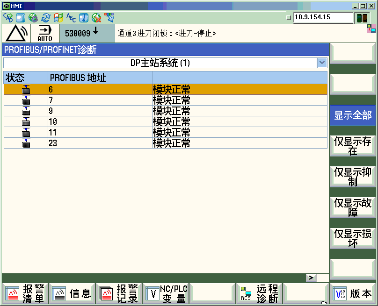Click 模块正常 text in address 7 row
This screenshot has width=378, height=306.
(171, 100)
